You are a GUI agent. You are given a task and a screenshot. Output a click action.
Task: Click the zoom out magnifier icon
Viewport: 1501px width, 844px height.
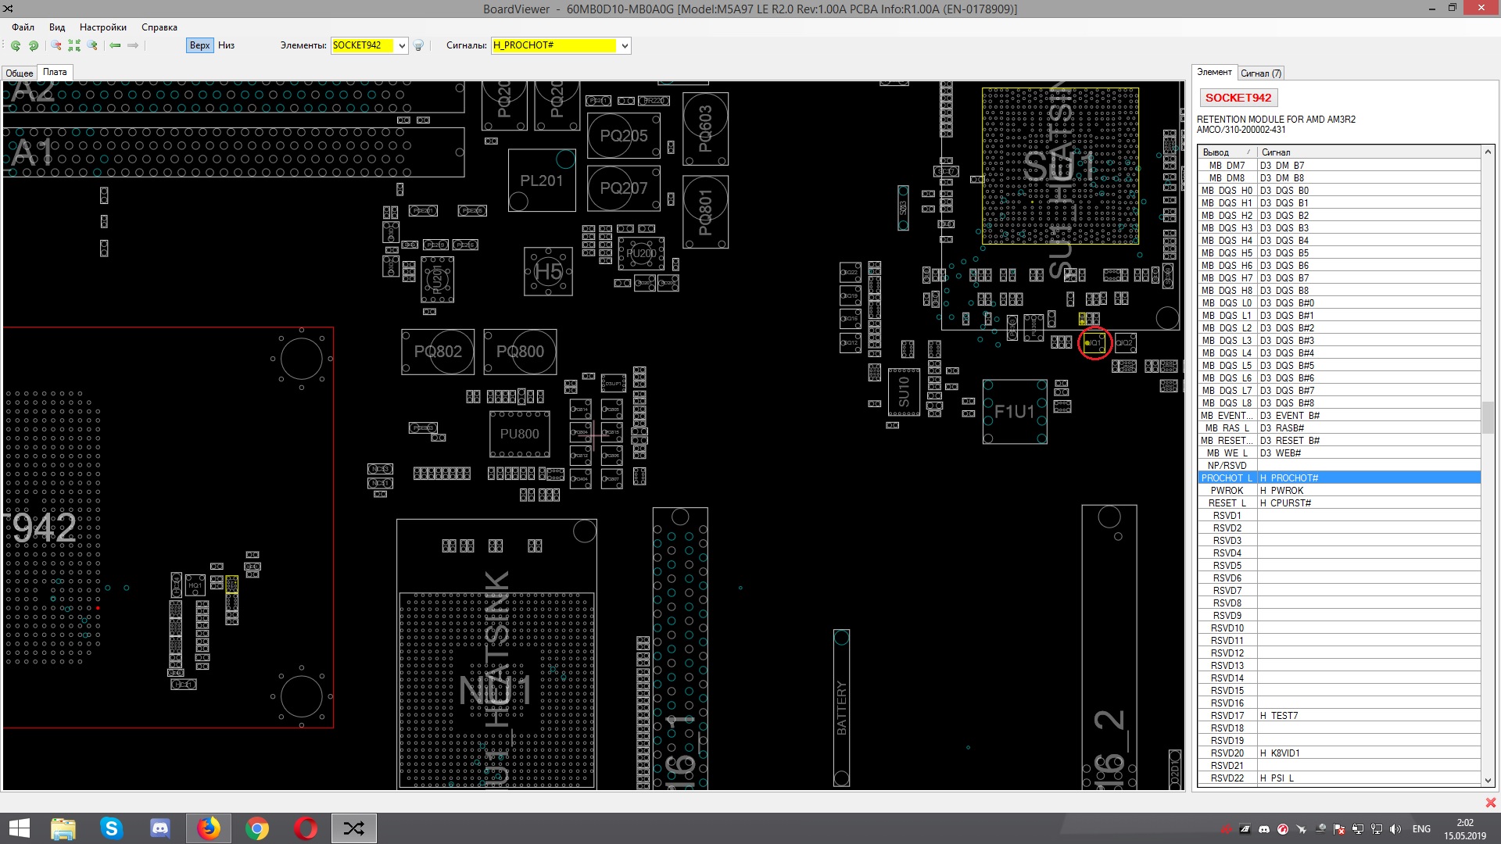tap(56, 45)
